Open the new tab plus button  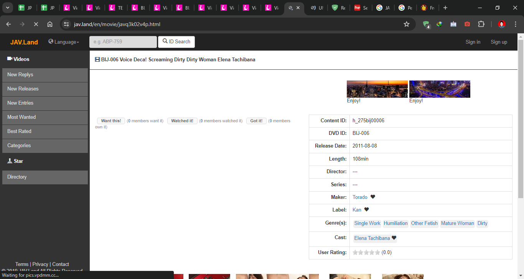tap(445, 8)
